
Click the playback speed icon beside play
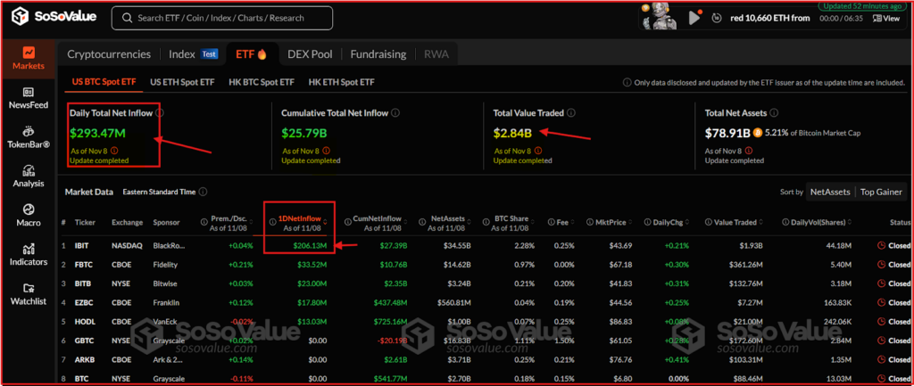(717, 18)
